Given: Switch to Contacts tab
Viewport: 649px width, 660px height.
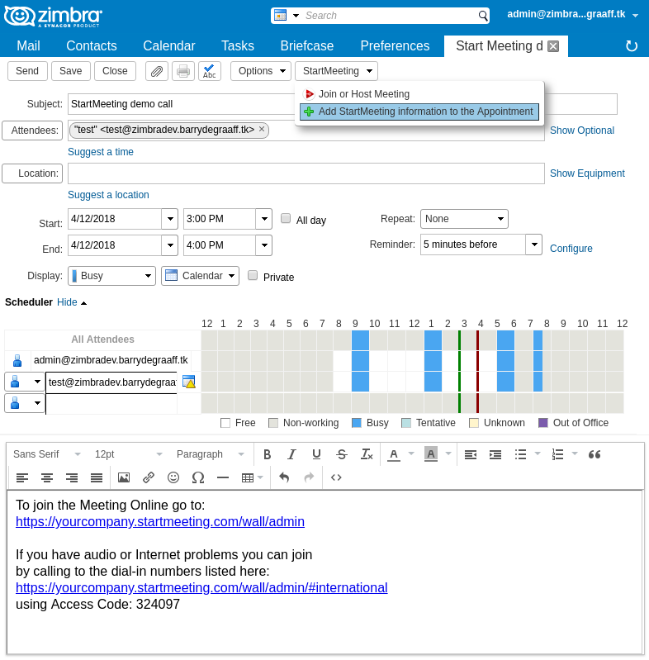Looking at the screenshot, I should (x=92, y=46).
